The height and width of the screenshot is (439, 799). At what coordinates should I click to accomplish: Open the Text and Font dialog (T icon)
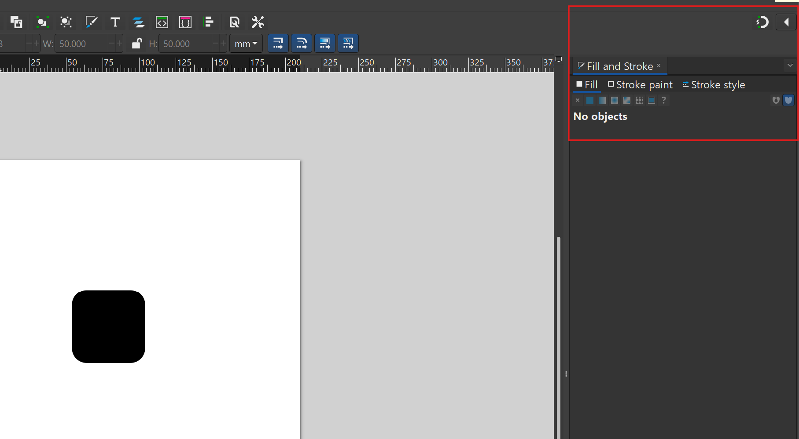click(x=115, y=22)
